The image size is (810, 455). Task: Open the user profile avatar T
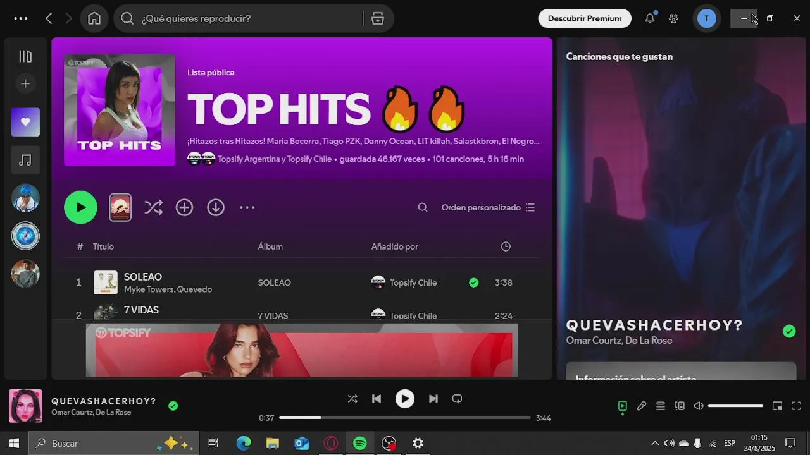[707, 18]
